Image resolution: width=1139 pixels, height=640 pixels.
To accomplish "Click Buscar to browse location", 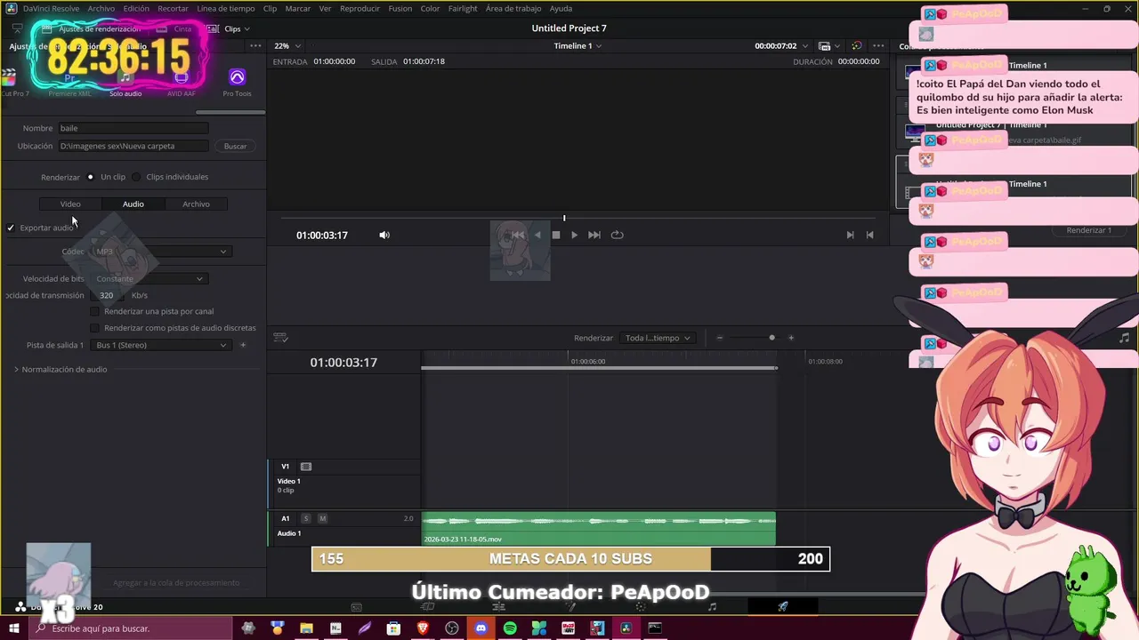I will click(235, 146).
